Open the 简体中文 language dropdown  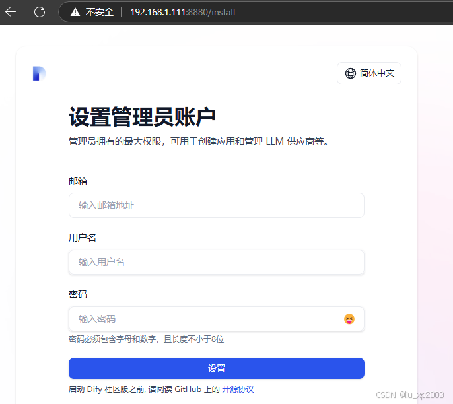[369, 73]
